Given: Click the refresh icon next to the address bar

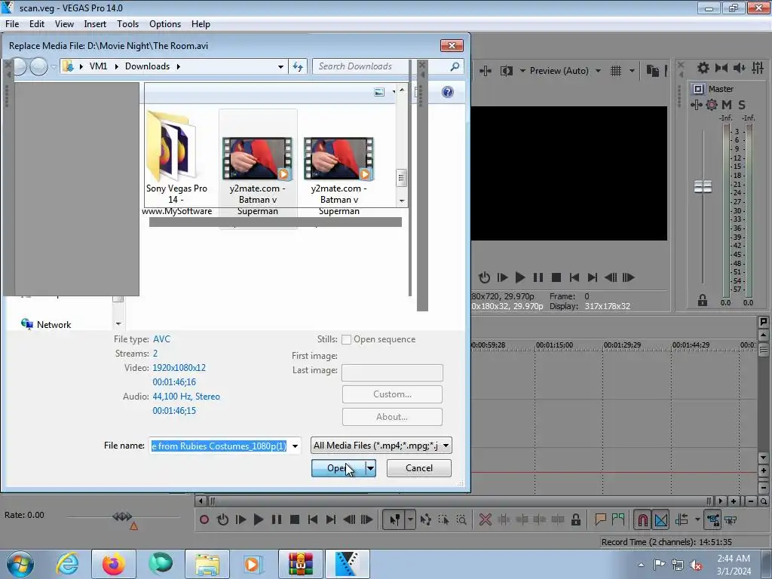Looking at the screenshot, I should click(x=298, y=66).
